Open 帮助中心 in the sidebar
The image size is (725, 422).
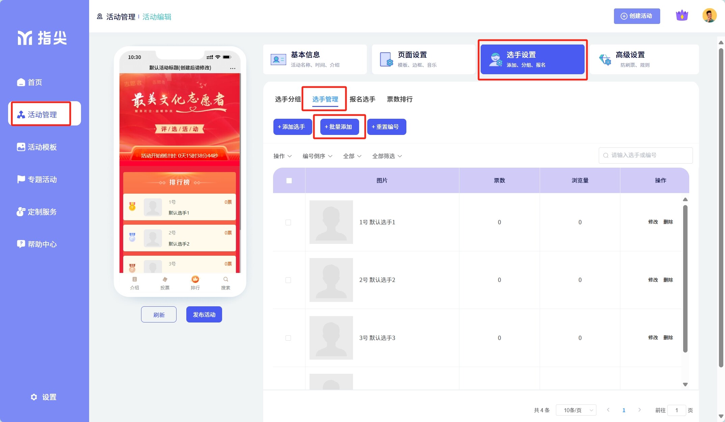click(x=37, y=244)
